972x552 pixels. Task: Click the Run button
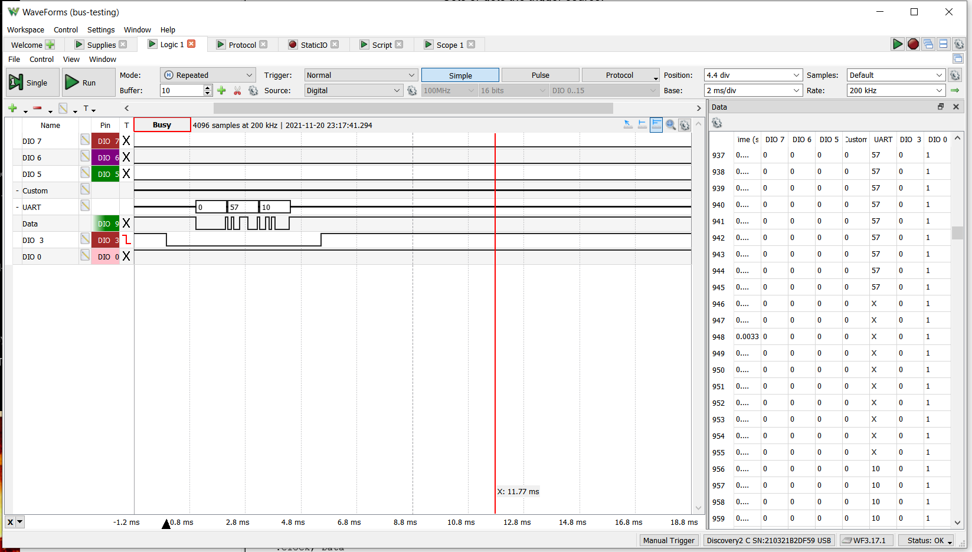(x=88, y=83)
